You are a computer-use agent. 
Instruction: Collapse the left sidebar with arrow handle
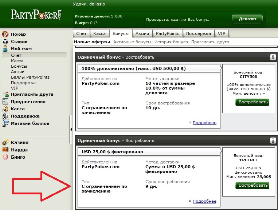71,129
